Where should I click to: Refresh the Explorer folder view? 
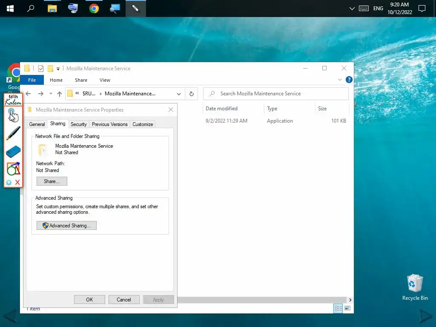(191, 94)
